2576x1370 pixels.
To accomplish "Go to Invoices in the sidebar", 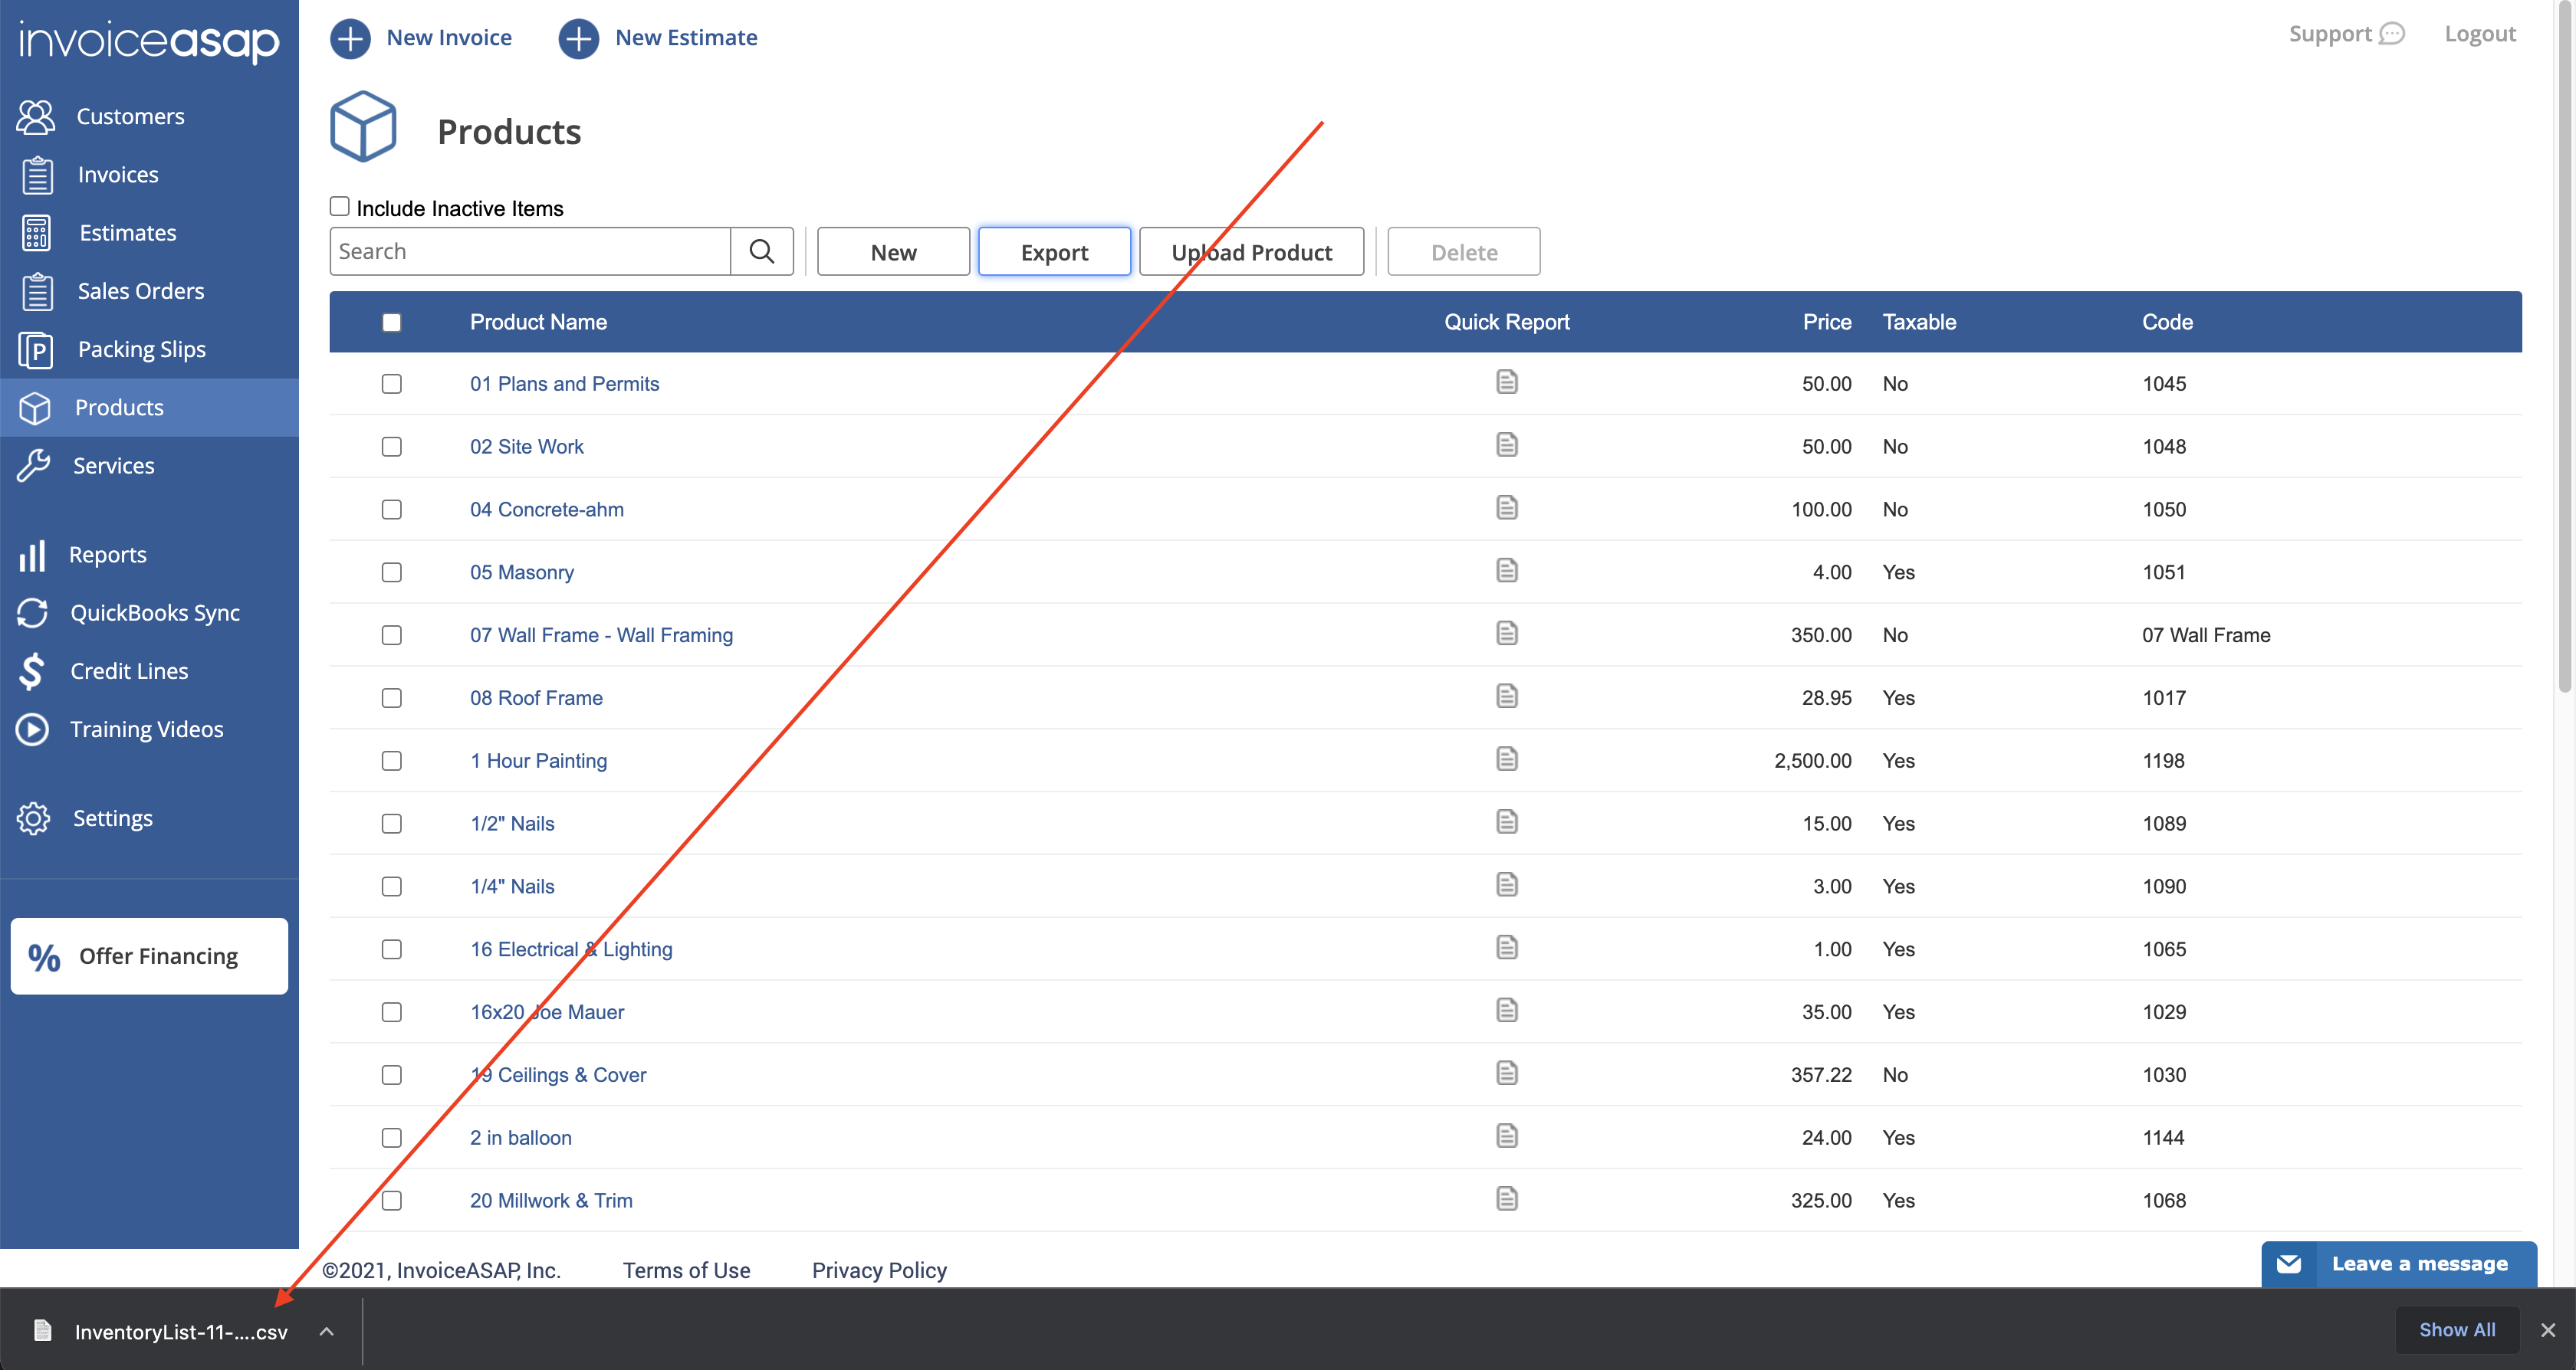I will click(x=149, y=175).
